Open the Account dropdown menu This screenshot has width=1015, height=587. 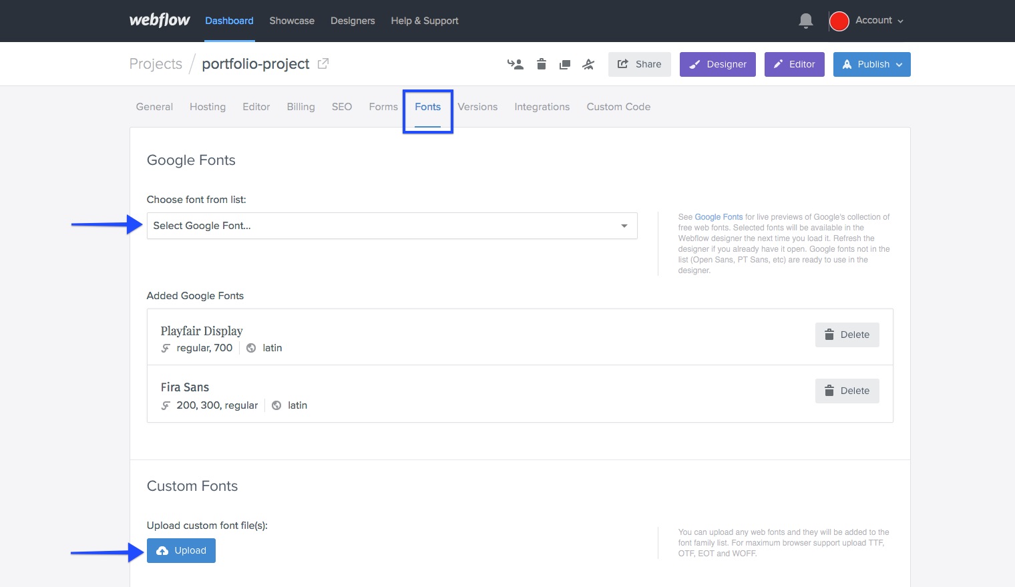879,21
